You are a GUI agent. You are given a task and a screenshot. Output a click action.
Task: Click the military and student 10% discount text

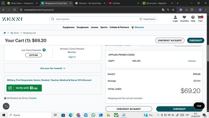[x=49, y=80]
